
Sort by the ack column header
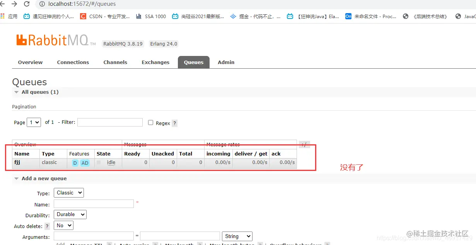pos(276,154)
